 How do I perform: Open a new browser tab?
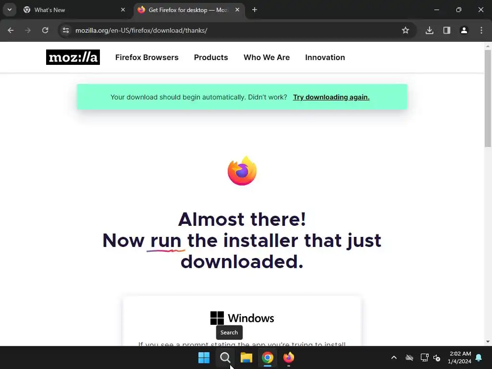click(255, 10)
